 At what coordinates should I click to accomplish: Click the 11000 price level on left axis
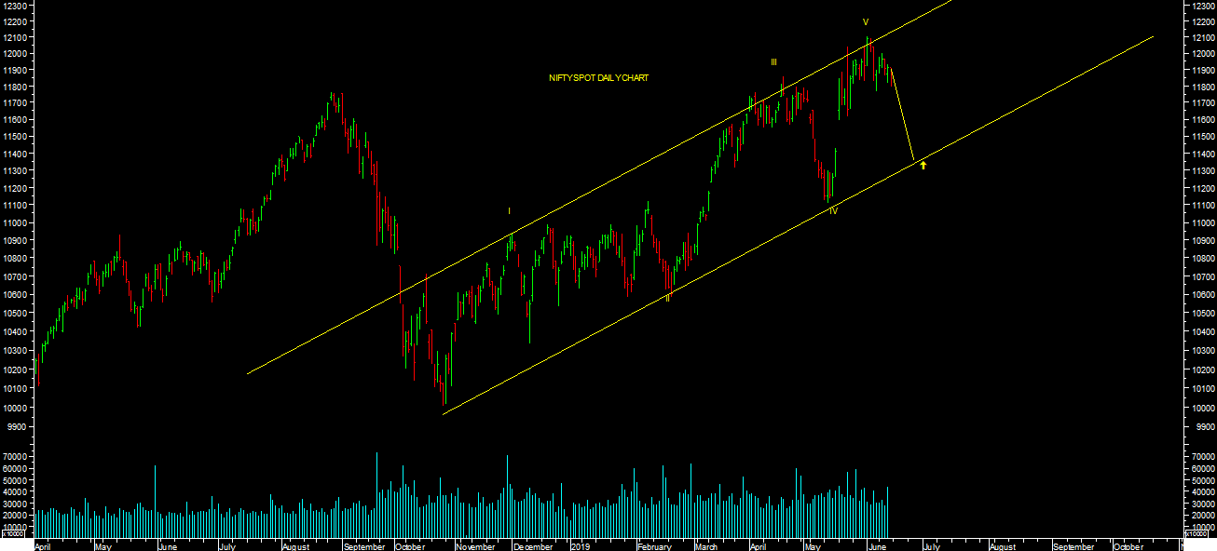pos(15,223)
